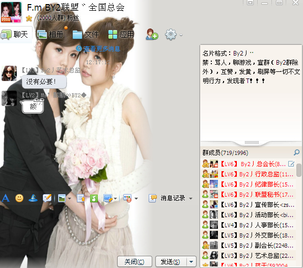
Task: Click the 艺术总监 sender avatar in chat
Action: (x=9, y=73)
